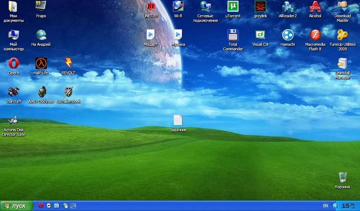The height and width of the screenshot is (211, 360).
Task: Click the EN language indicator
Action: tap(325, 206)
